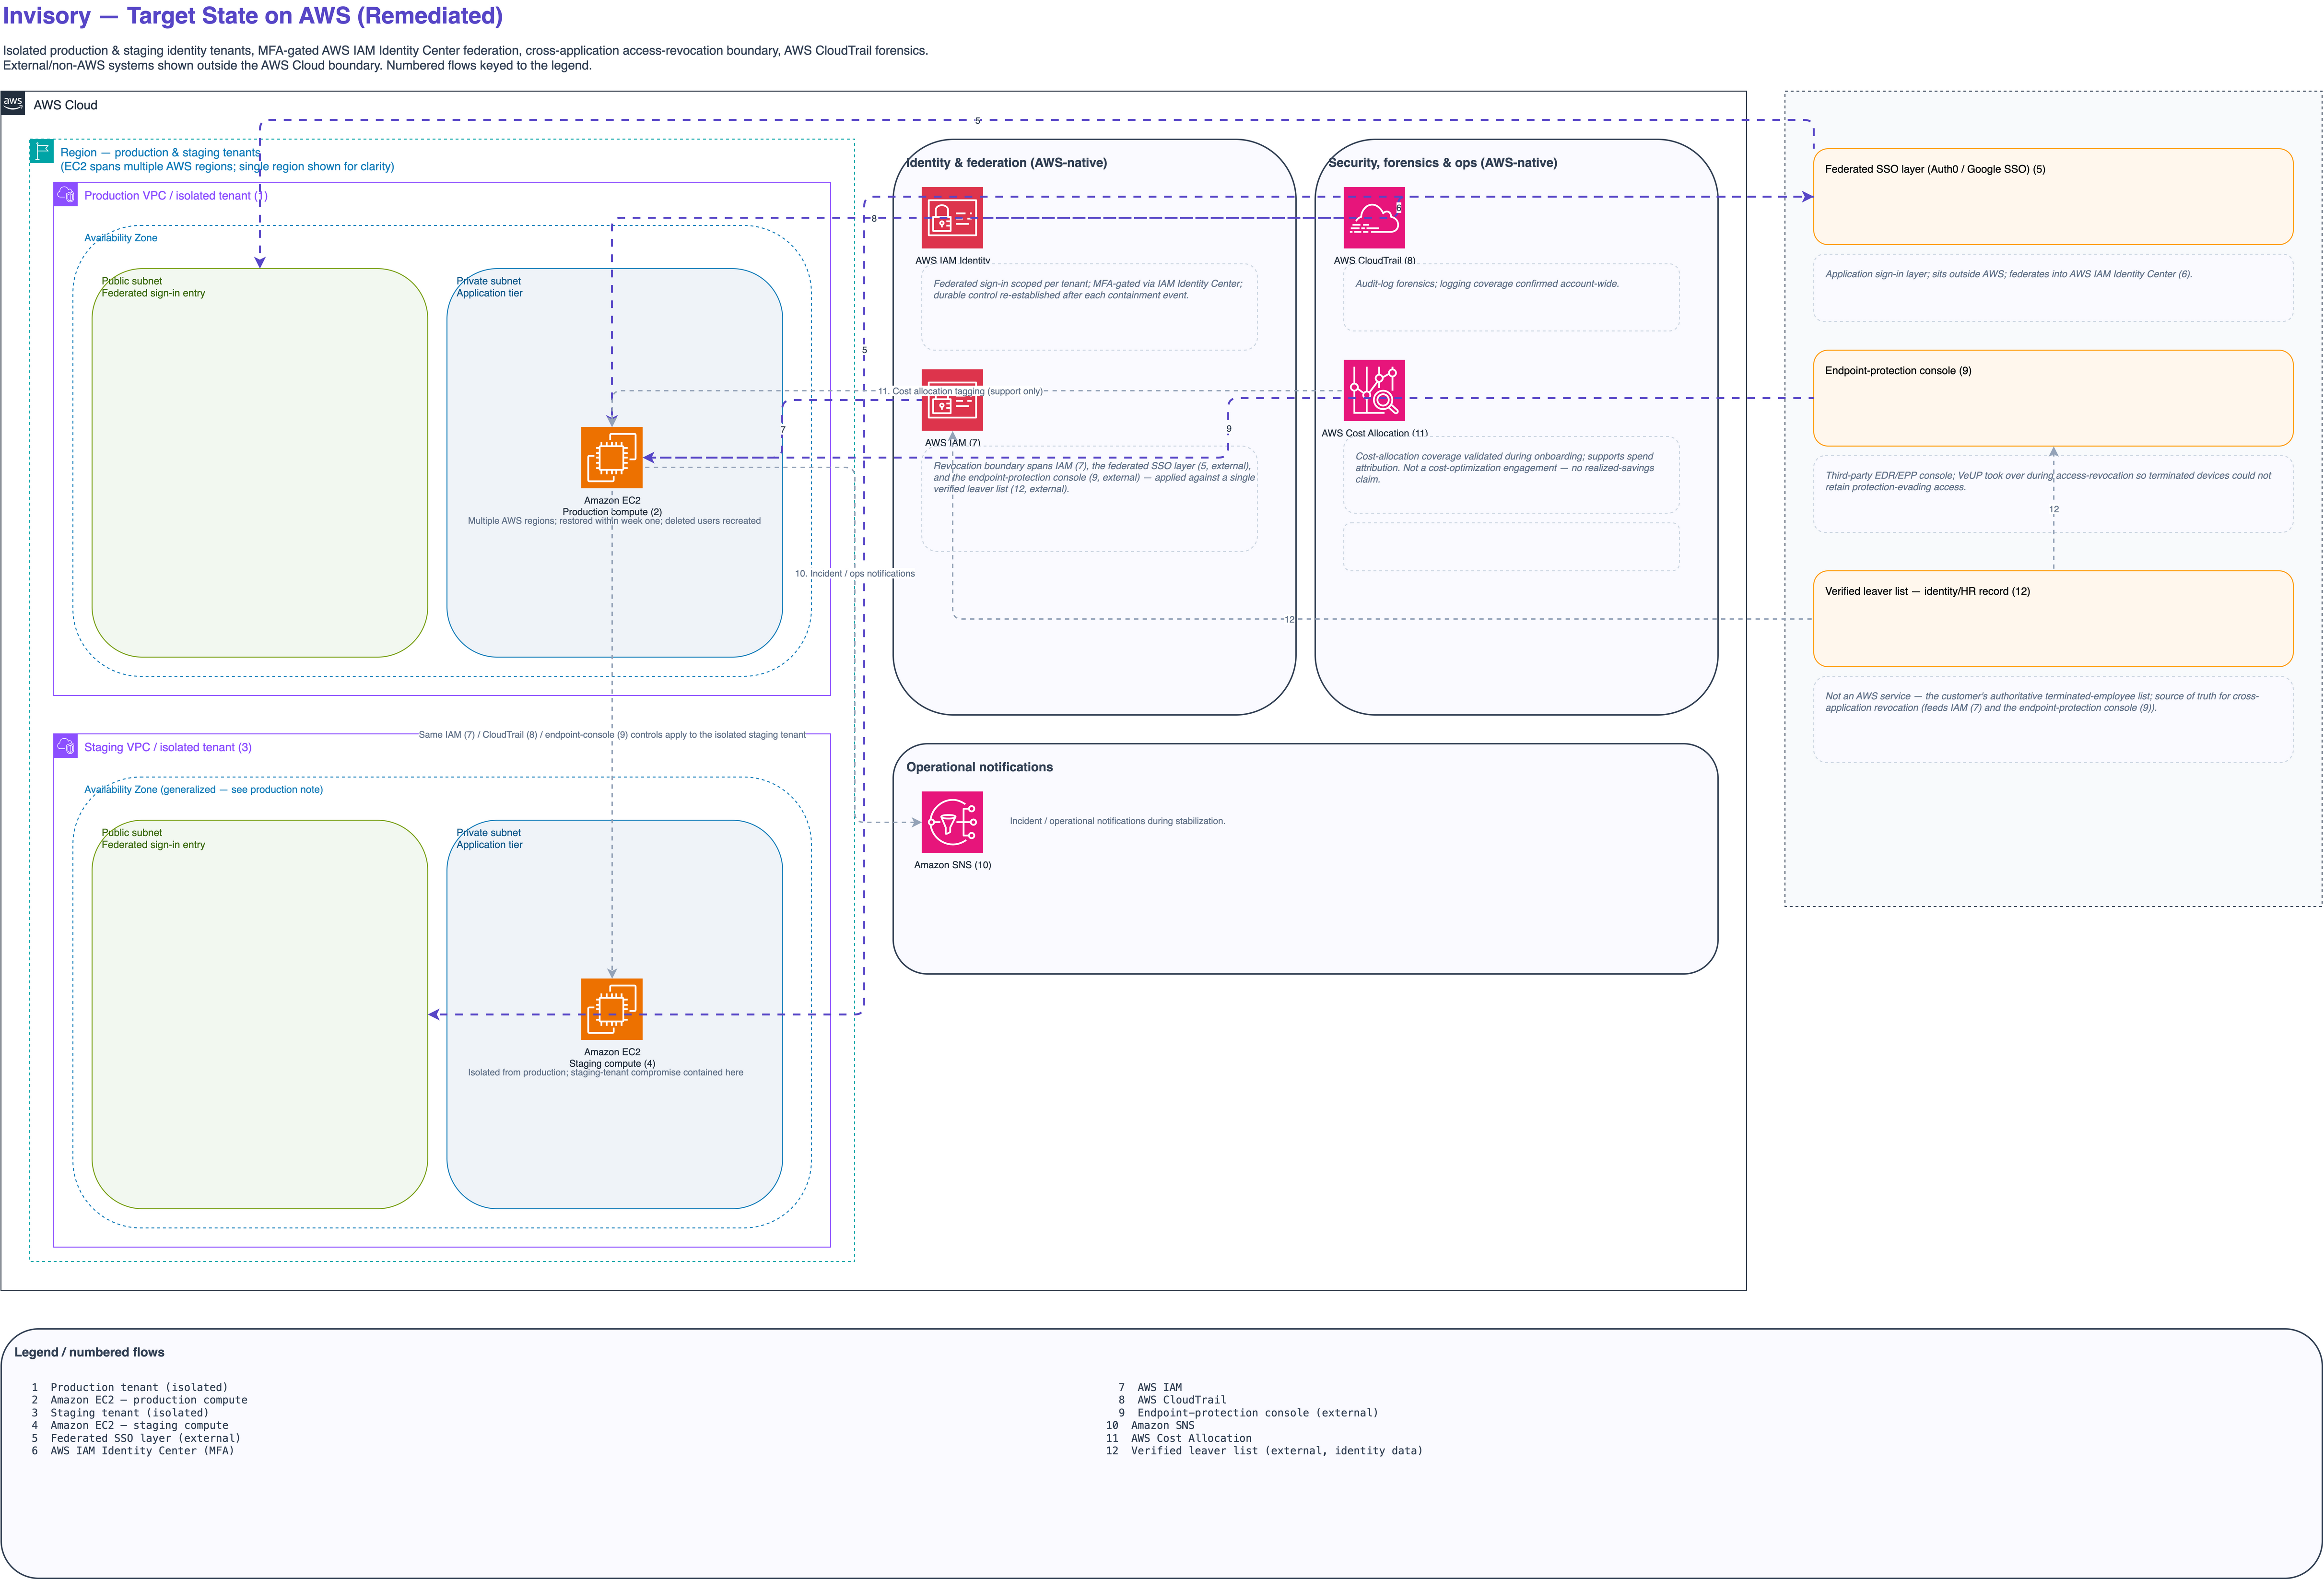Click 'Multiple AWS regions; restored within week one' caption
Viewport: 2324px width, 1580px height.
click(614, 521)
